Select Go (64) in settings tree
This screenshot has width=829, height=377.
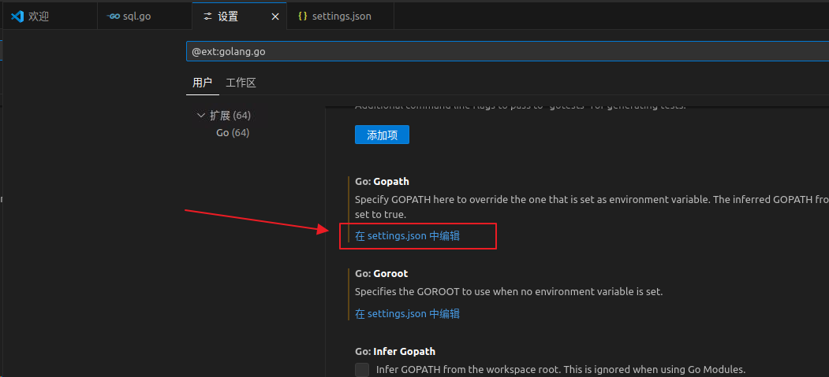click(x=233, y=133)
